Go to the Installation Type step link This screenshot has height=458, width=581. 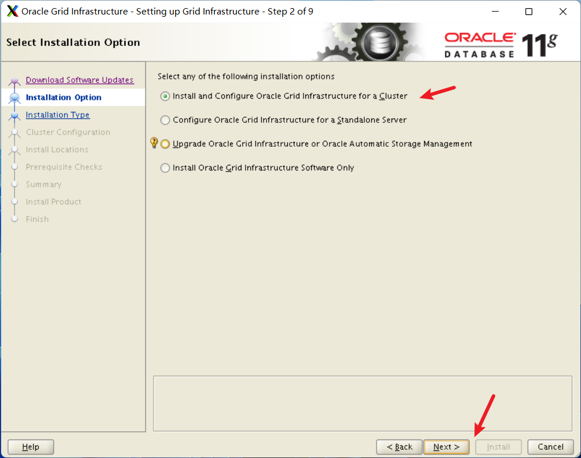coord(57,115)
